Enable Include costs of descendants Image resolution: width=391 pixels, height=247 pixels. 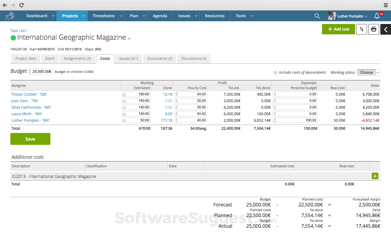pos(275,72)
